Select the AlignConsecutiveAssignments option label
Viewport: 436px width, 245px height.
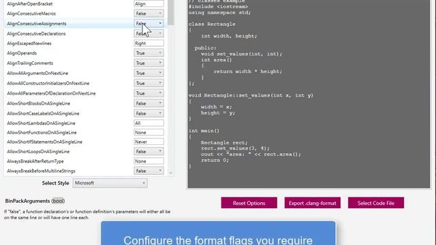click(37, 24)
